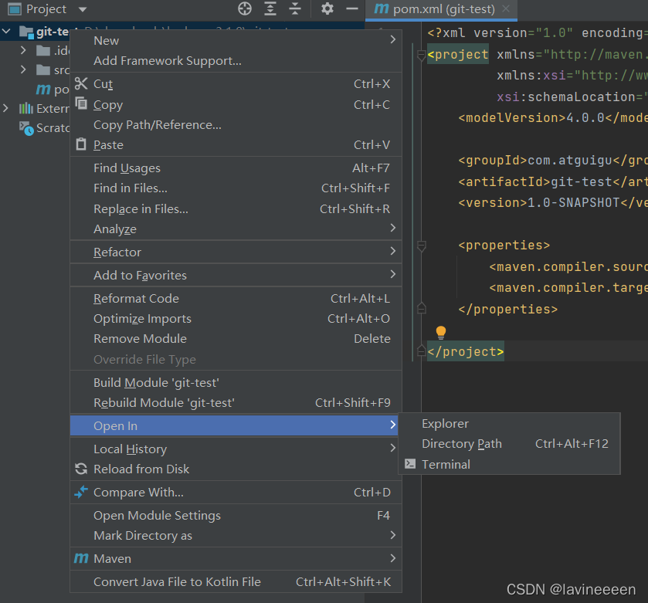The image size is (648, 603).
Task: Click the closing </project> tag in editor
Action: pyautogui.click(x=465, y=351)
